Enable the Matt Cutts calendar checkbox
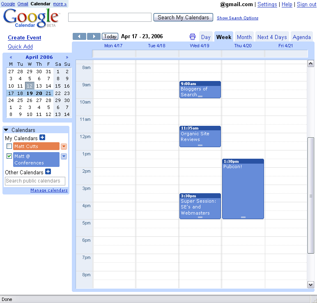 click(9, 146)
